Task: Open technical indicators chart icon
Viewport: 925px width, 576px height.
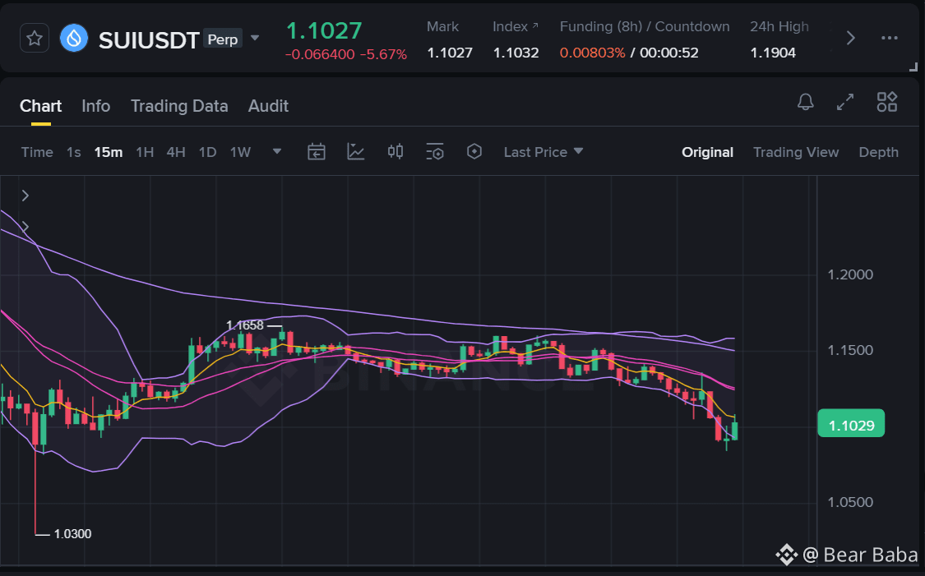Action: click(x=356, y=152)
